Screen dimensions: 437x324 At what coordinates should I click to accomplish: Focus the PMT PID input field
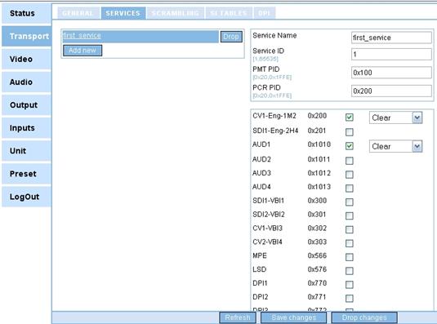click(x=391, y=73)
